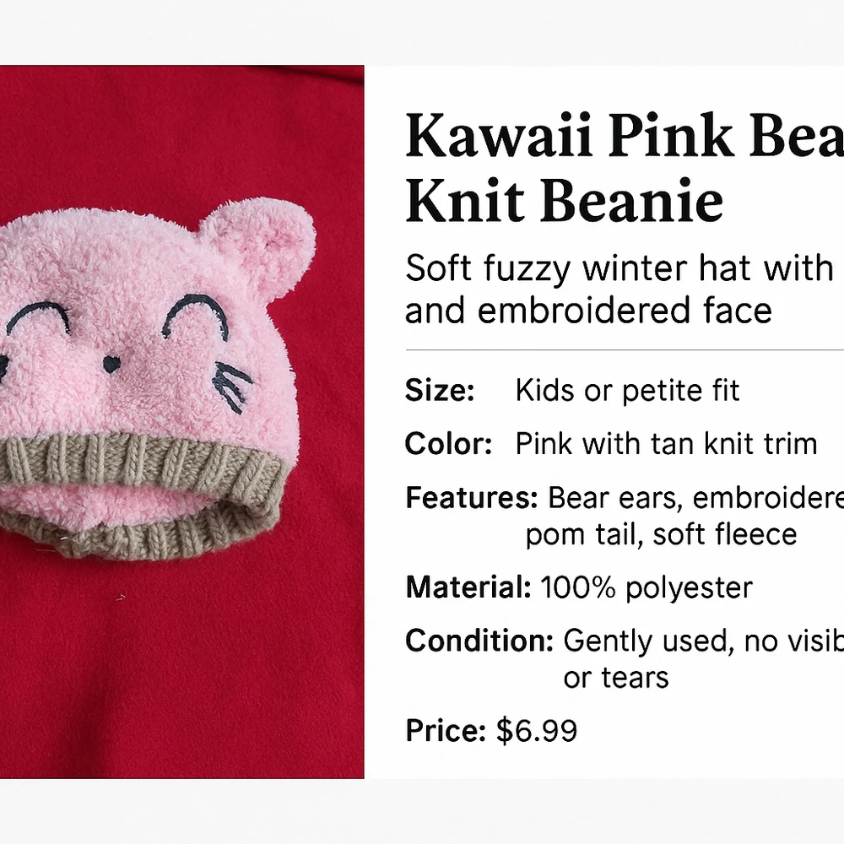Click the 100% polyester value
The width and height of the screenshot is (844, 844).
646,587
